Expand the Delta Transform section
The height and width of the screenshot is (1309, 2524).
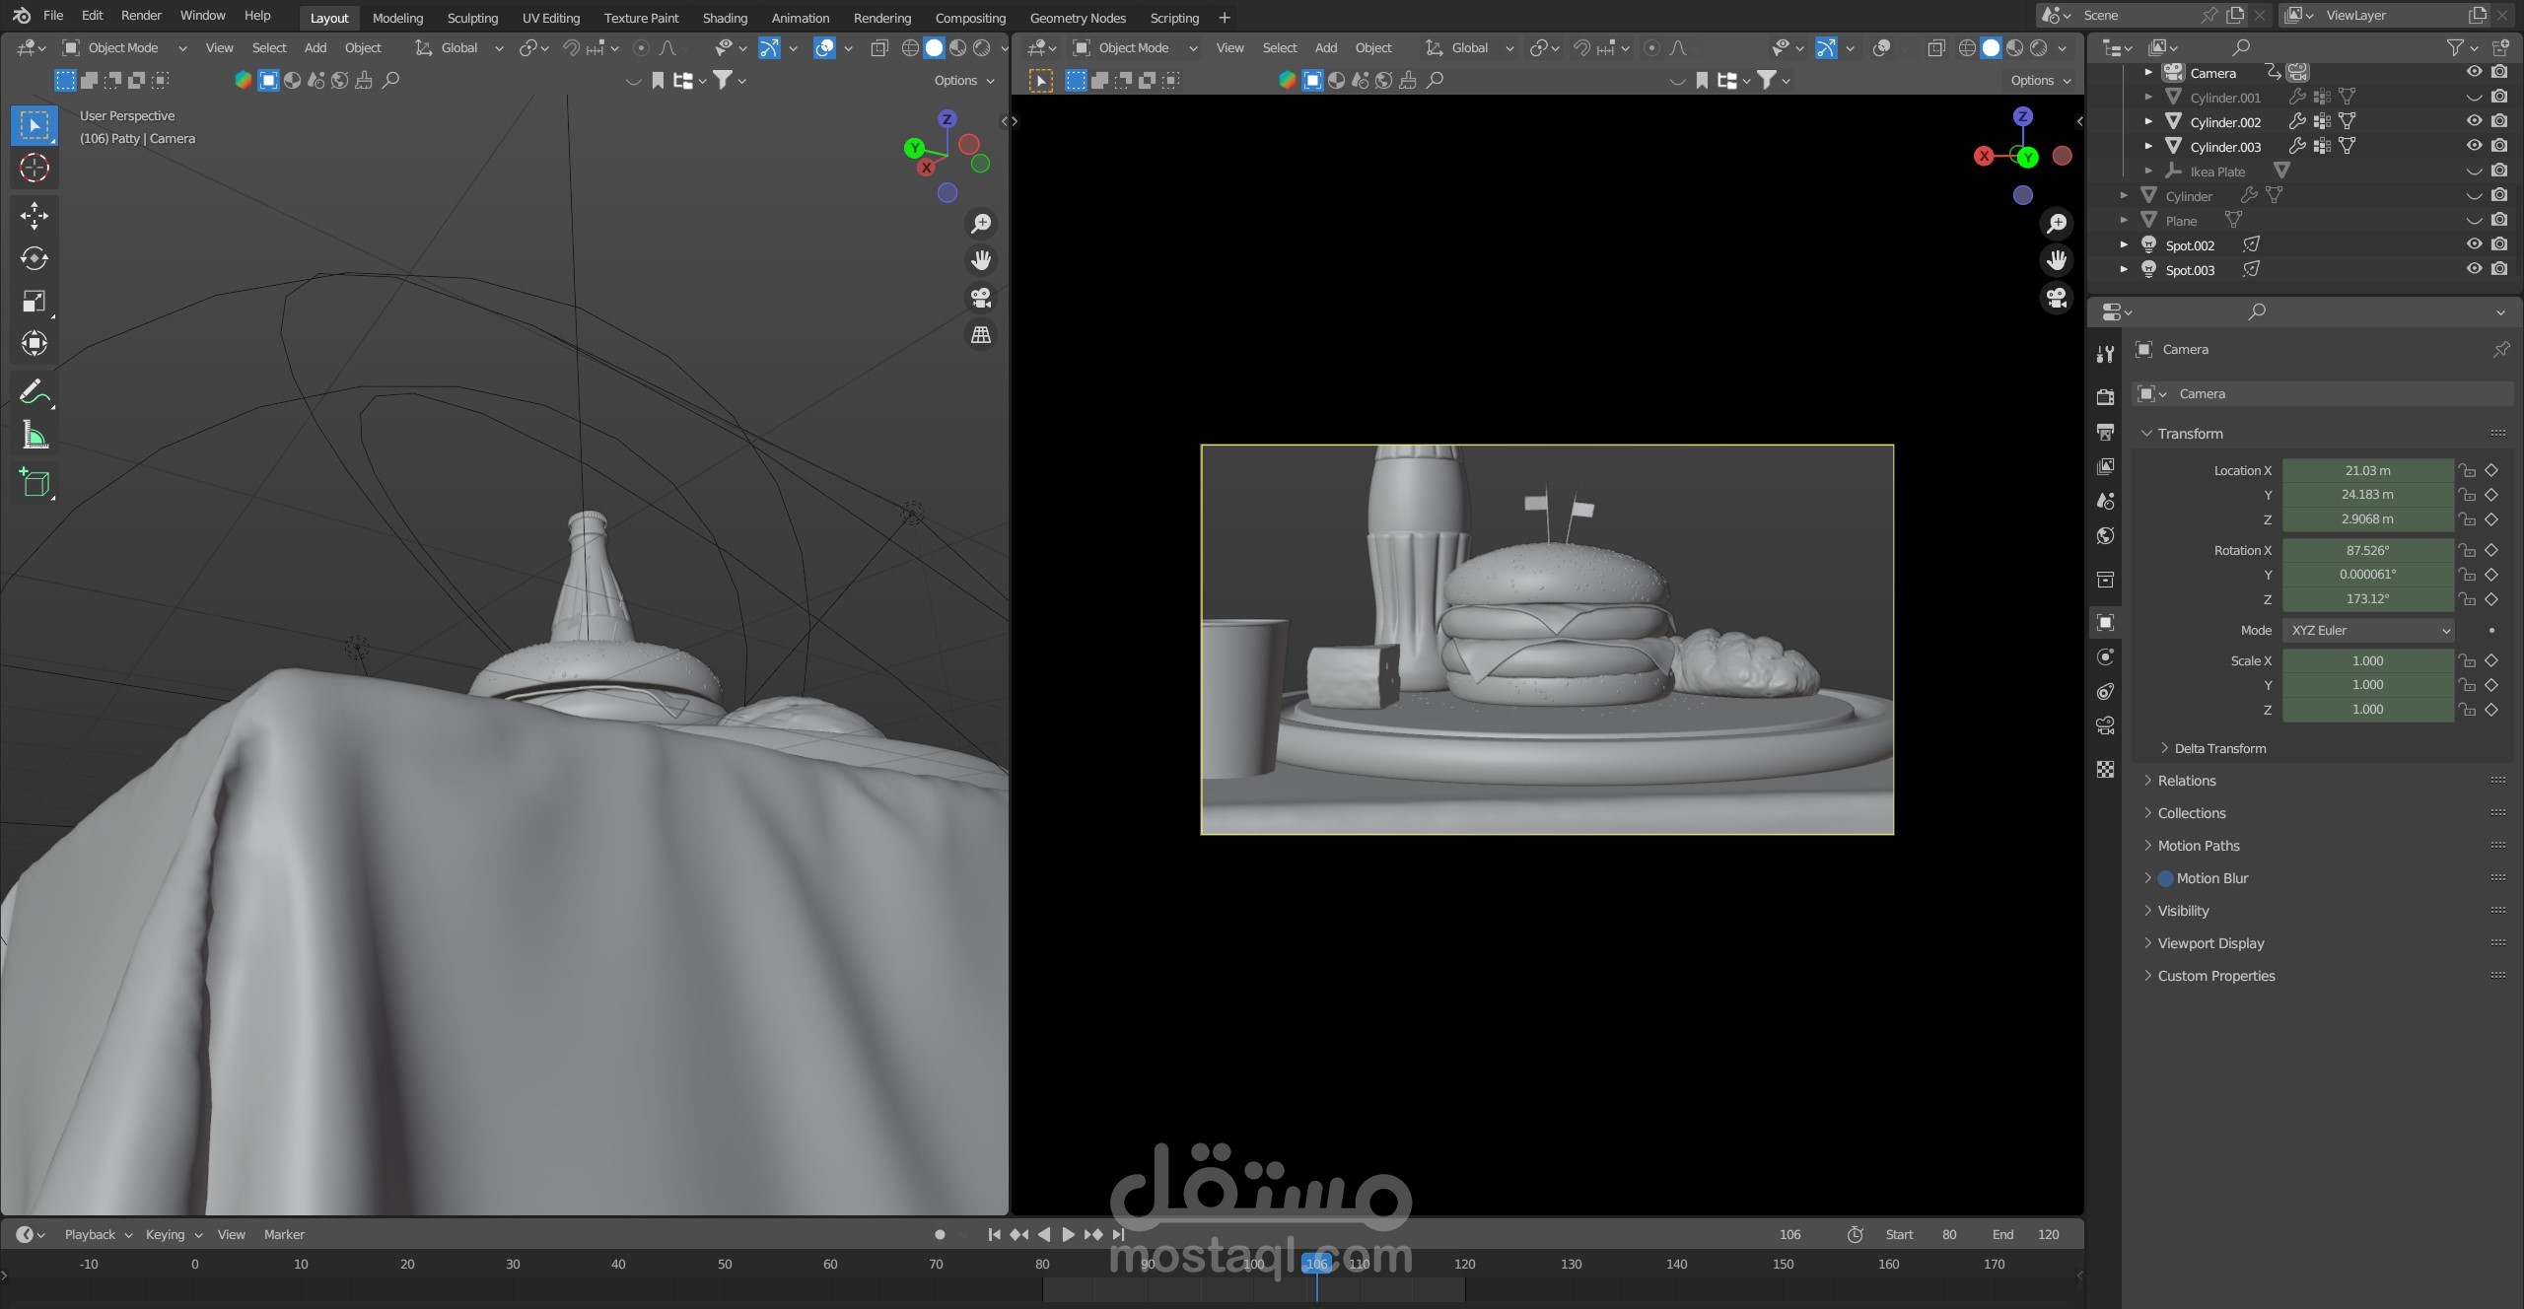coord(2219,749)
